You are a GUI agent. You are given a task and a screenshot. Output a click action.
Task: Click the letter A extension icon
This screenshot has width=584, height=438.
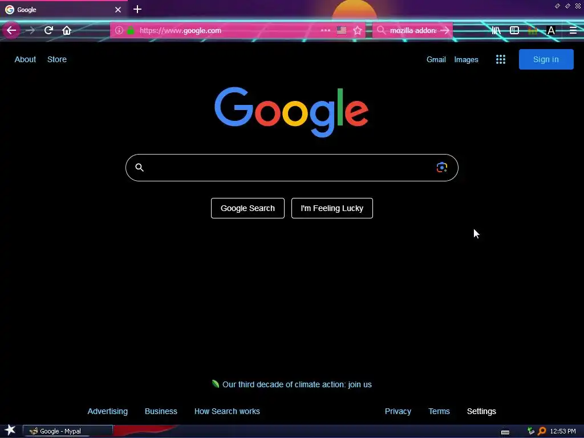pos(551,31)
